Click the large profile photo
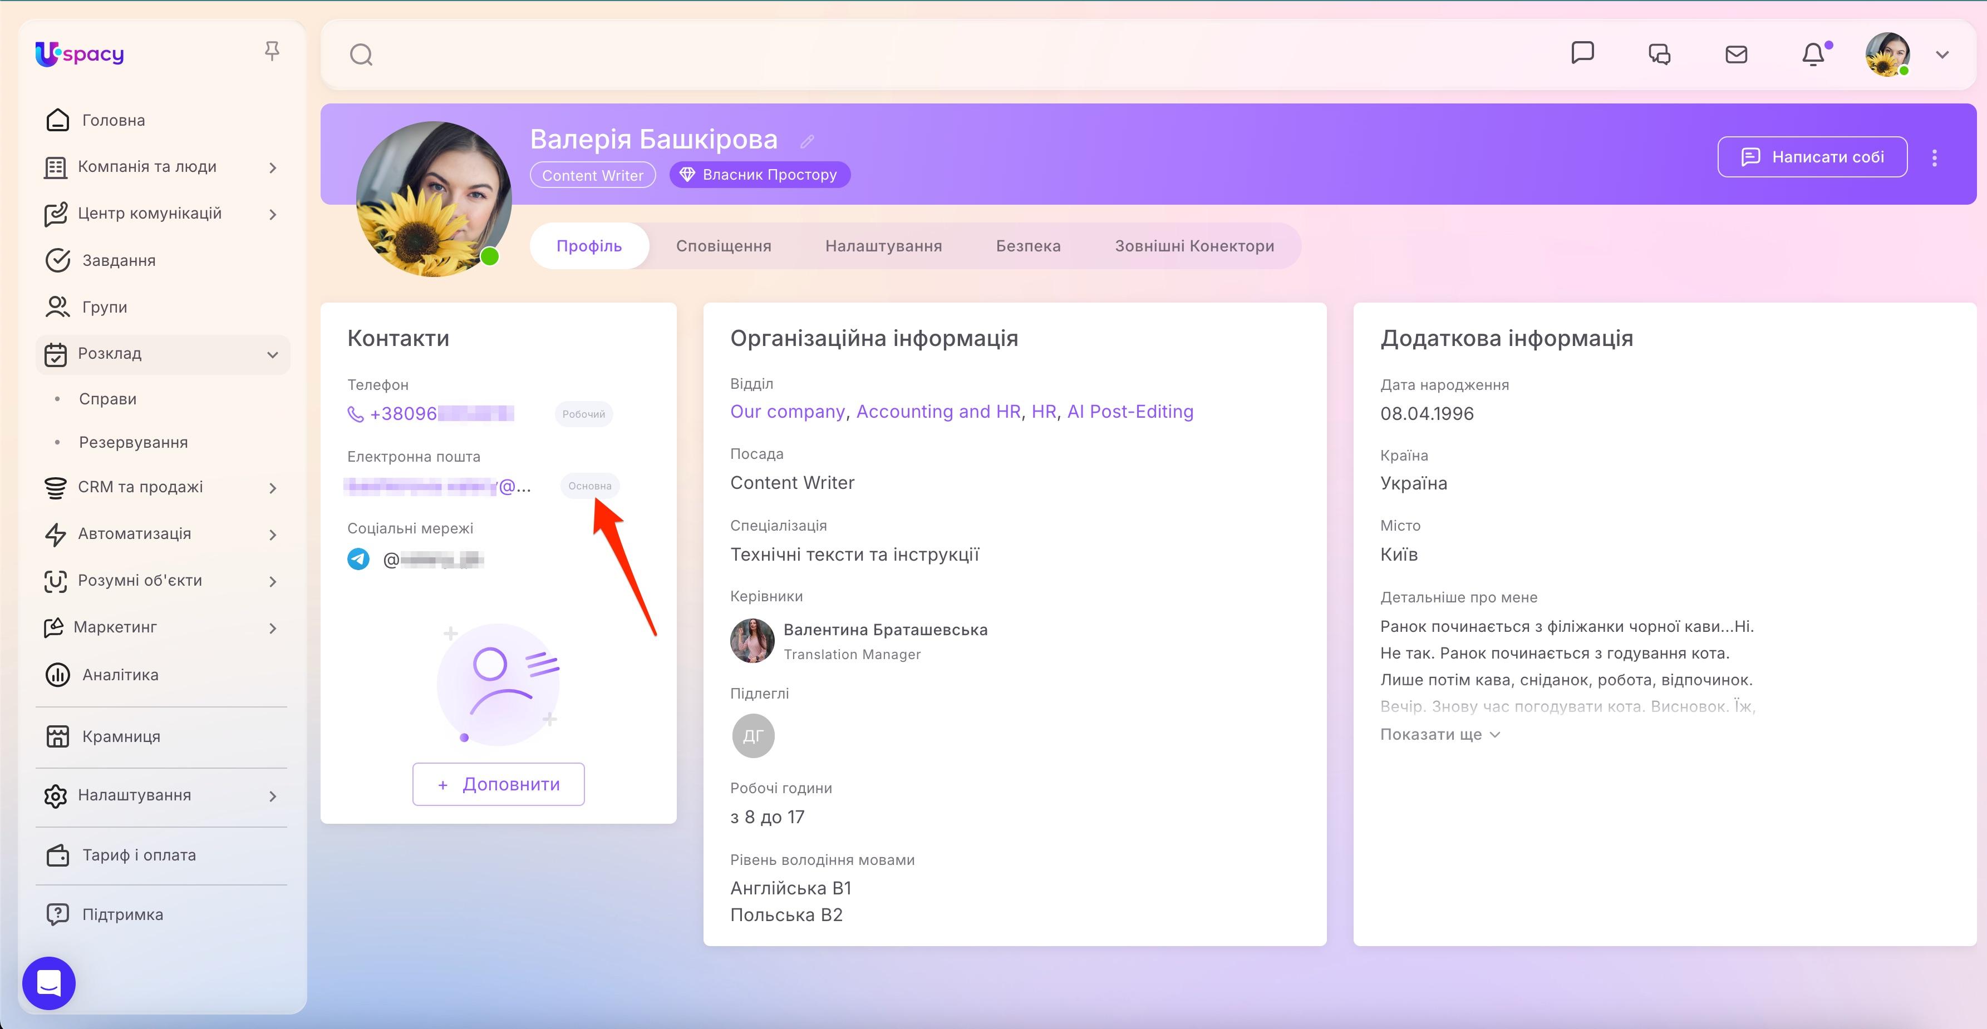The image size is (1987, 1029). coord(434,199)
